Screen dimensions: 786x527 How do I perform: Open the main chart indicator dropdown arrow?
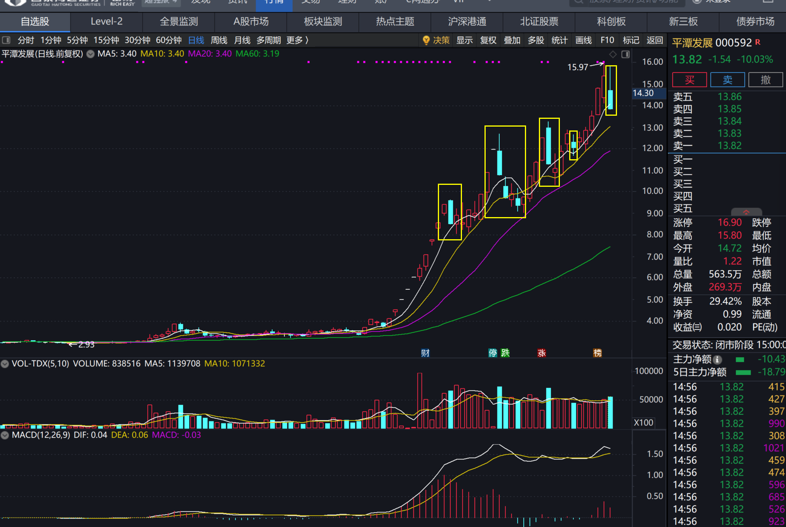90,54
